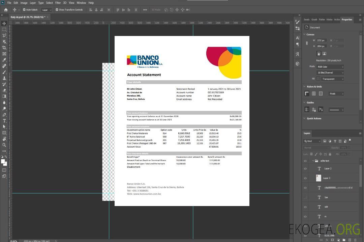
Task: Show the hidden '1aa' text layer
Action: point(305,198)
